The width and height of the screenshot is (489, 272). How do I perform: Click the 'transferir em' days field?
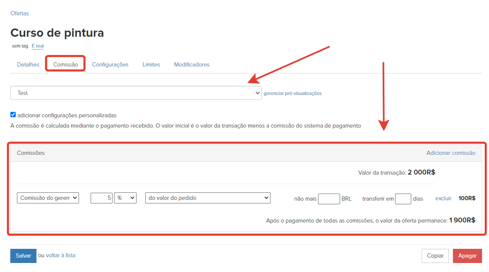pyautogui.click(x=403, y=199)
